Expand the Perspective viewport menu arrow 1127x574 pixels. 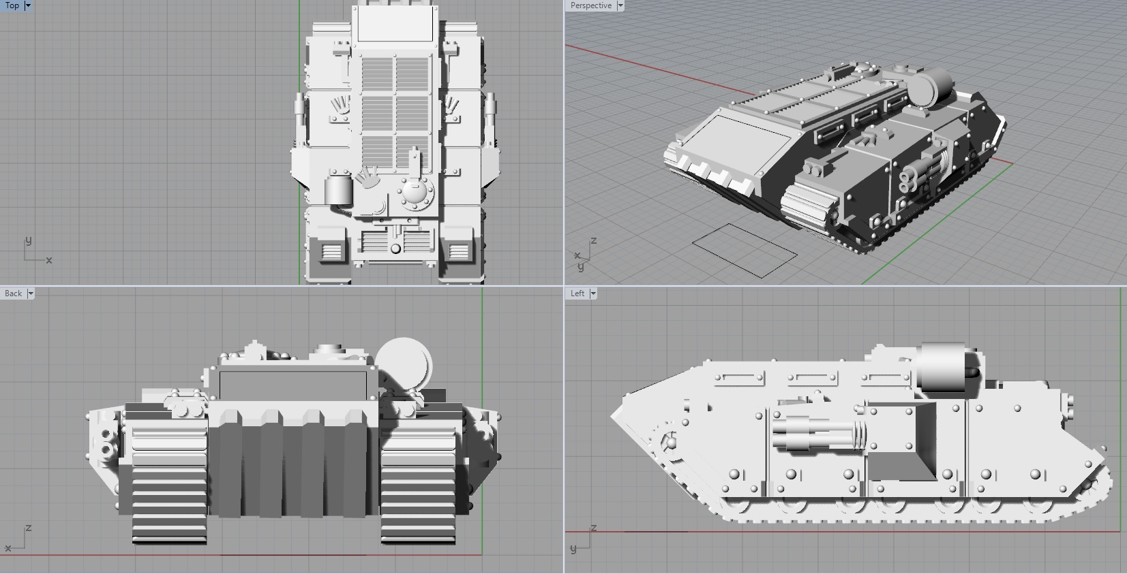click(620, 5)
